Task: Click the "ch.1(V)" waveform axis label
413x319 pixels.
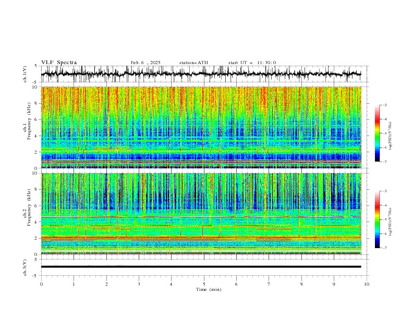Action: click(x=25, y=74)
